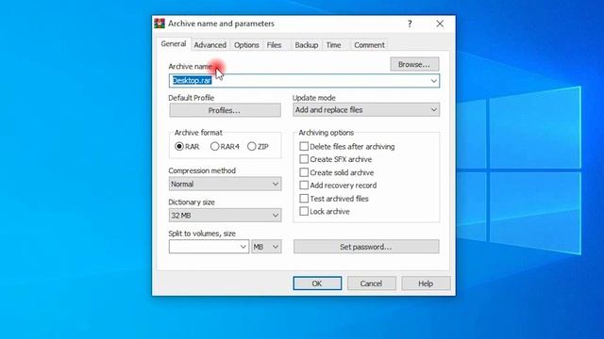The height and width of the screenshot is (339, 604).
Task: Open the MB volume unit dropdown
Action: coord(266,247)
